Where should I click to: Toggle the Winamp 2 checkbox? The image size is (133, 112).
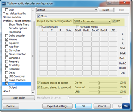click(x=7, y=58)
